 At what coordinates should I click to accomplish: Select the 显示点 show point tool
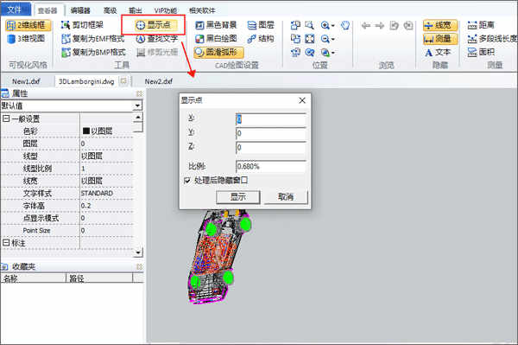coord(156,25)
